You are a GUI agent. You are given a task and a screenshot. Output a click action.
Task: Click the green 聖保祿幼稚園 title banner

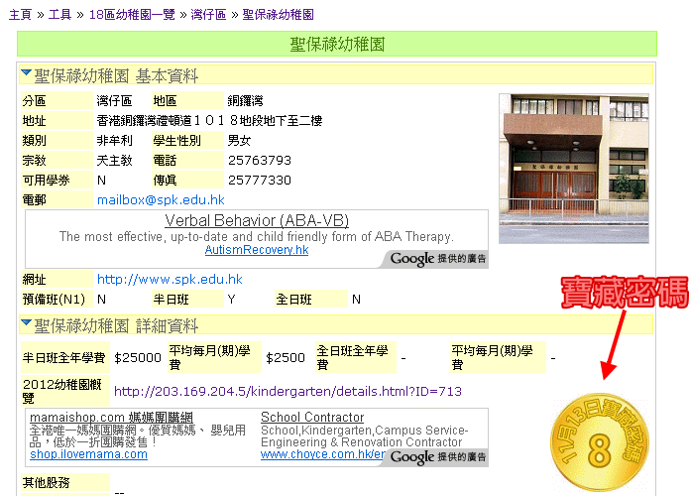tap(337, 44)
